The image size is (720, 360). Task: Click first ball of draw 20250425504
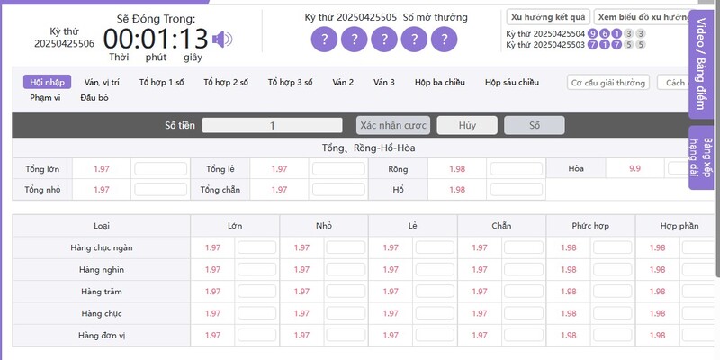pyautogui.click(x=592, y=33)
